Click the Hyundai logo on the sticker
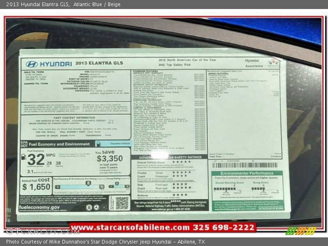The width and height of the screenshot is (328, 246). click(x=32, y=64)
